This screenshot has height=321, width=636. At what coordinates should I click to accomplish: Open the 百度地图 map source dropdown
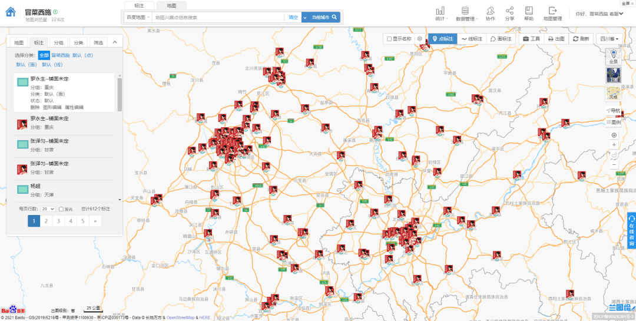click(x=138, y=18)
